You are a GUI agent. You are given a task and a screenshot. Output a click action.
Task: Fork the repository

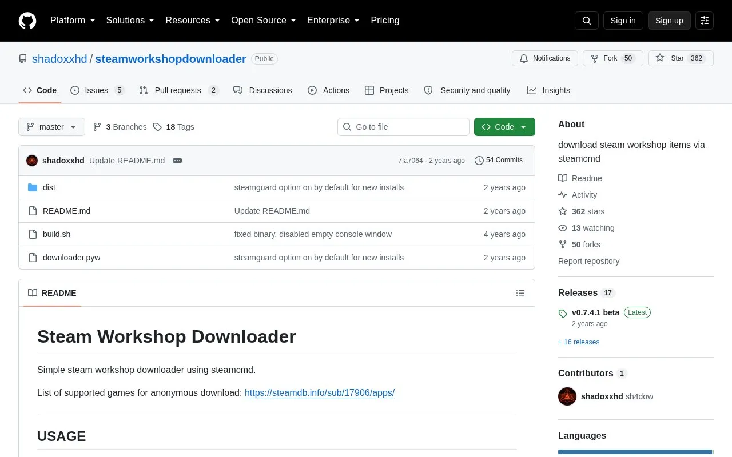(613, 58)
